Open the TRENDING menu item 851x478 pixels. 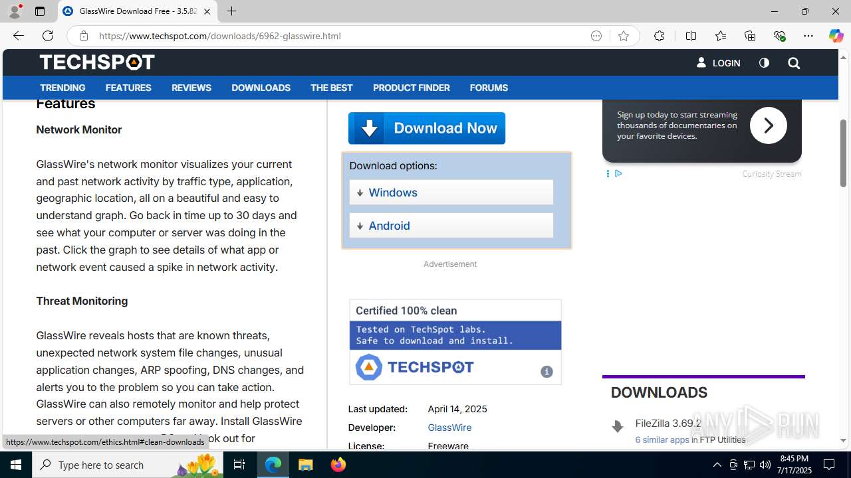pyautogui.click(x=62, y=88)
